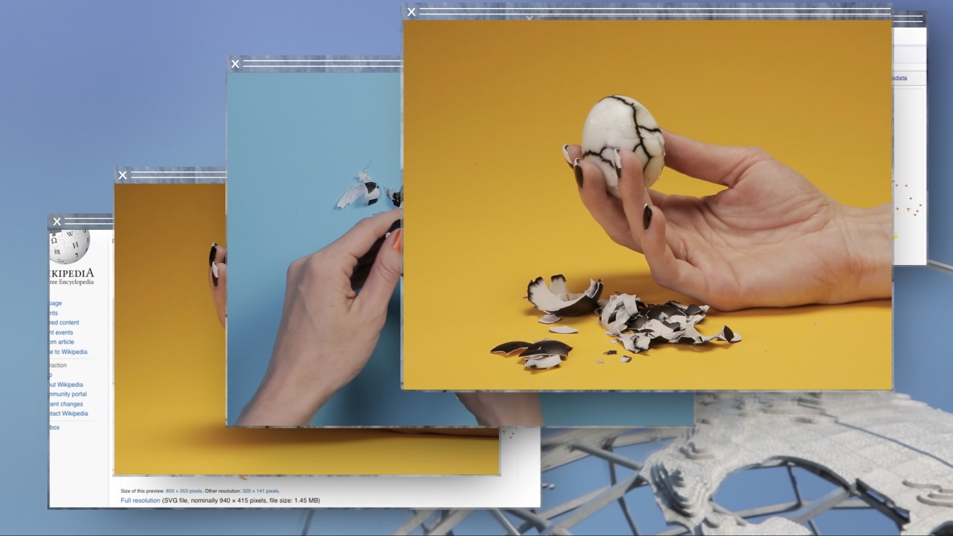Open the Featured content sidebar link
This screenshot has height=536, width=953.
(x=64, y=323)
